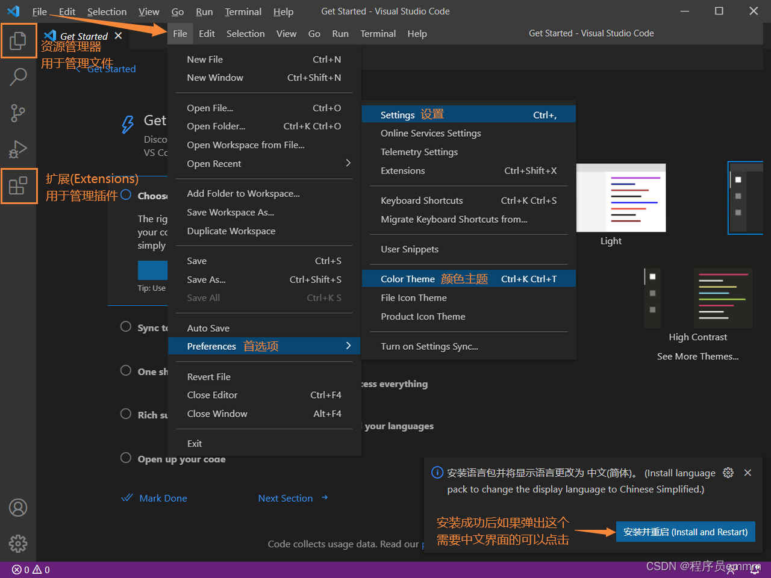Click the Next Section link
Screen dimensions: 771x578
tap(286, 498)
